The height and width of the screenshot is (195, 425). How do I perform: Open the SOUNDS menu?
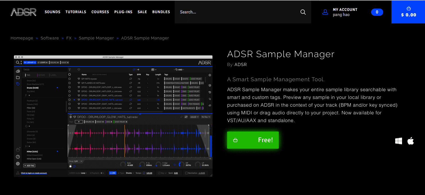[x=52, y=12]
